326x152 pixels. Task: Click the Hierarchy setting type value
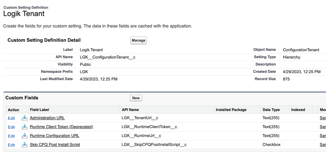click(x=292, y=57)
